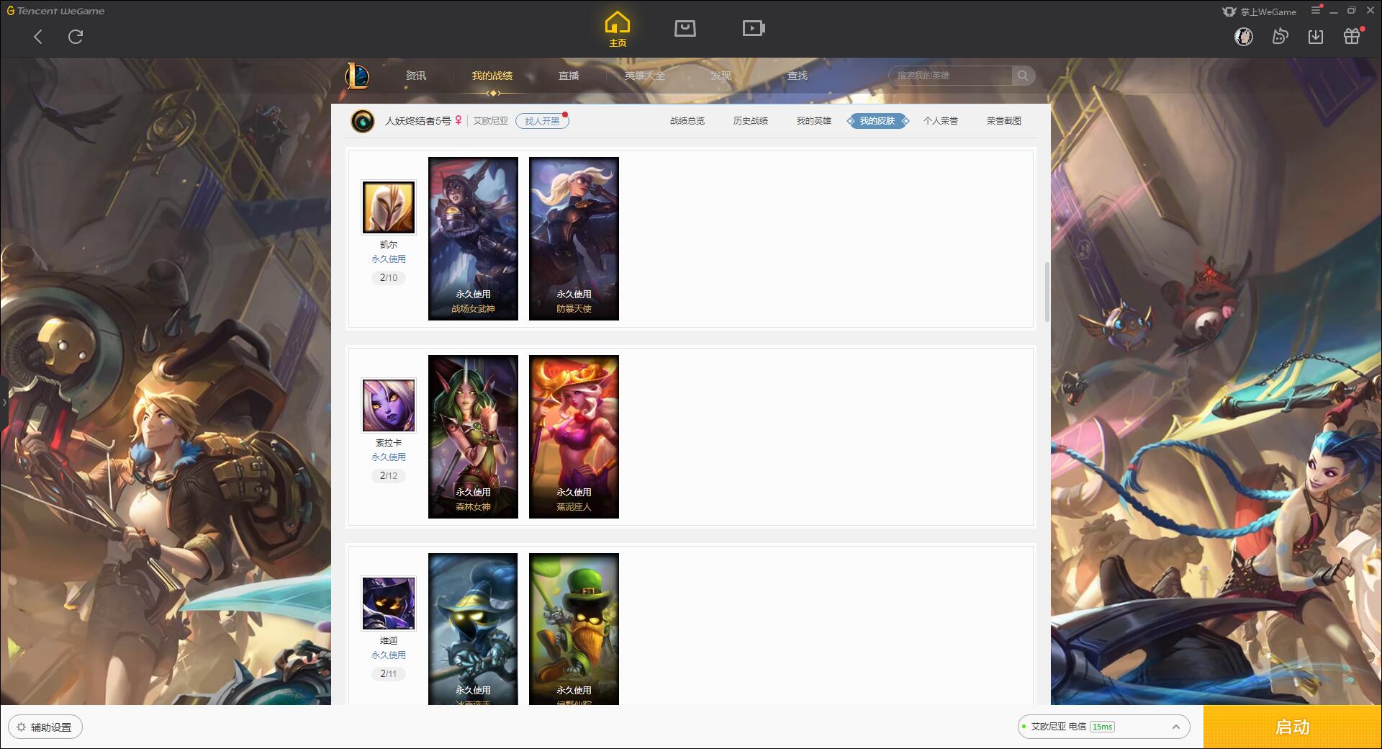The image size is (1382, 749).
Task: Switch to the 我的战绩 tab
Action: point(492,76)
